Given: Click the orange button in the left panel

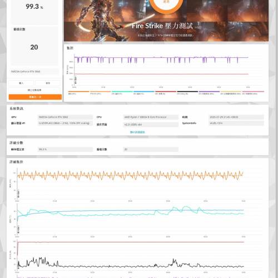Looking at the screenshot, I should 35,97.
